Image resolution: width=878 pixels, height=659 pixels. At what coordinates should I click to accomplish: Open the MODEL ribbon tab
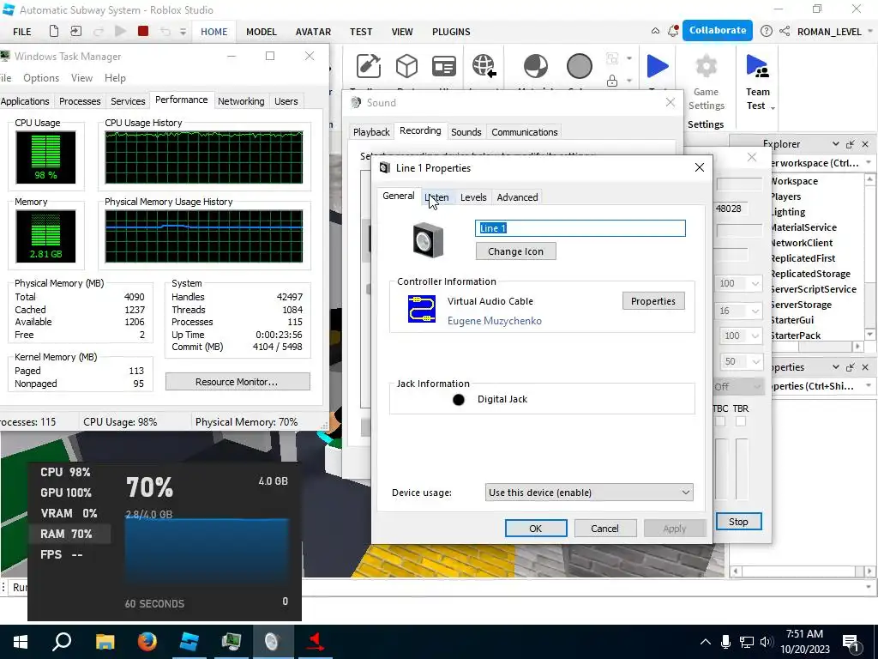262,32
